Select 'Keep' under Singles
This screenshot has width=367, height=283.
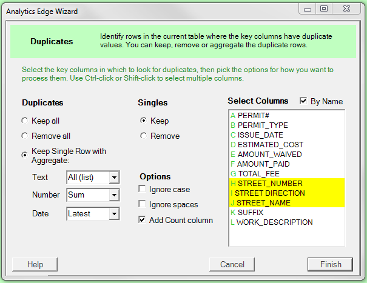pos(143,121)
